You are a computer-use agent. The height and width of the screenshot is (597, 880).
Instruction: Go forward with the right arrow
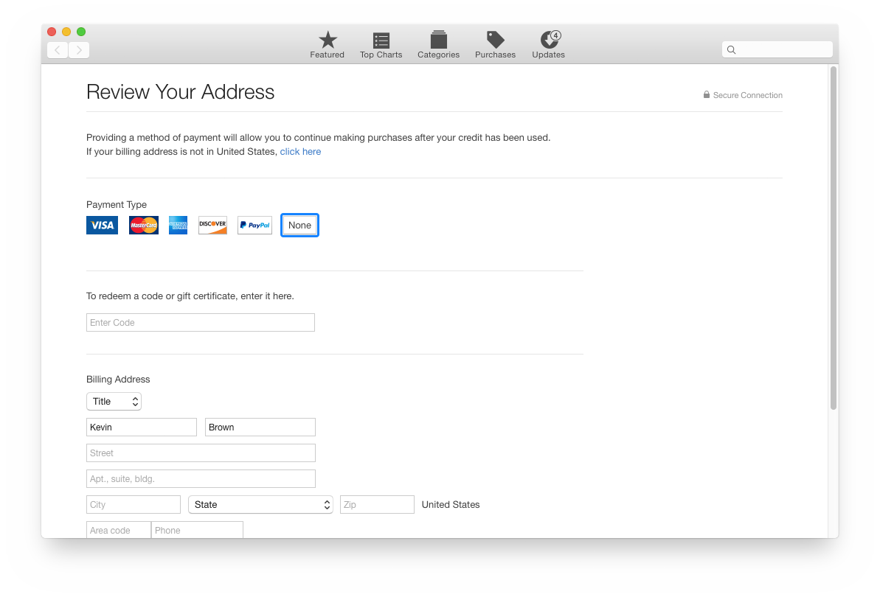coord(79,50)
